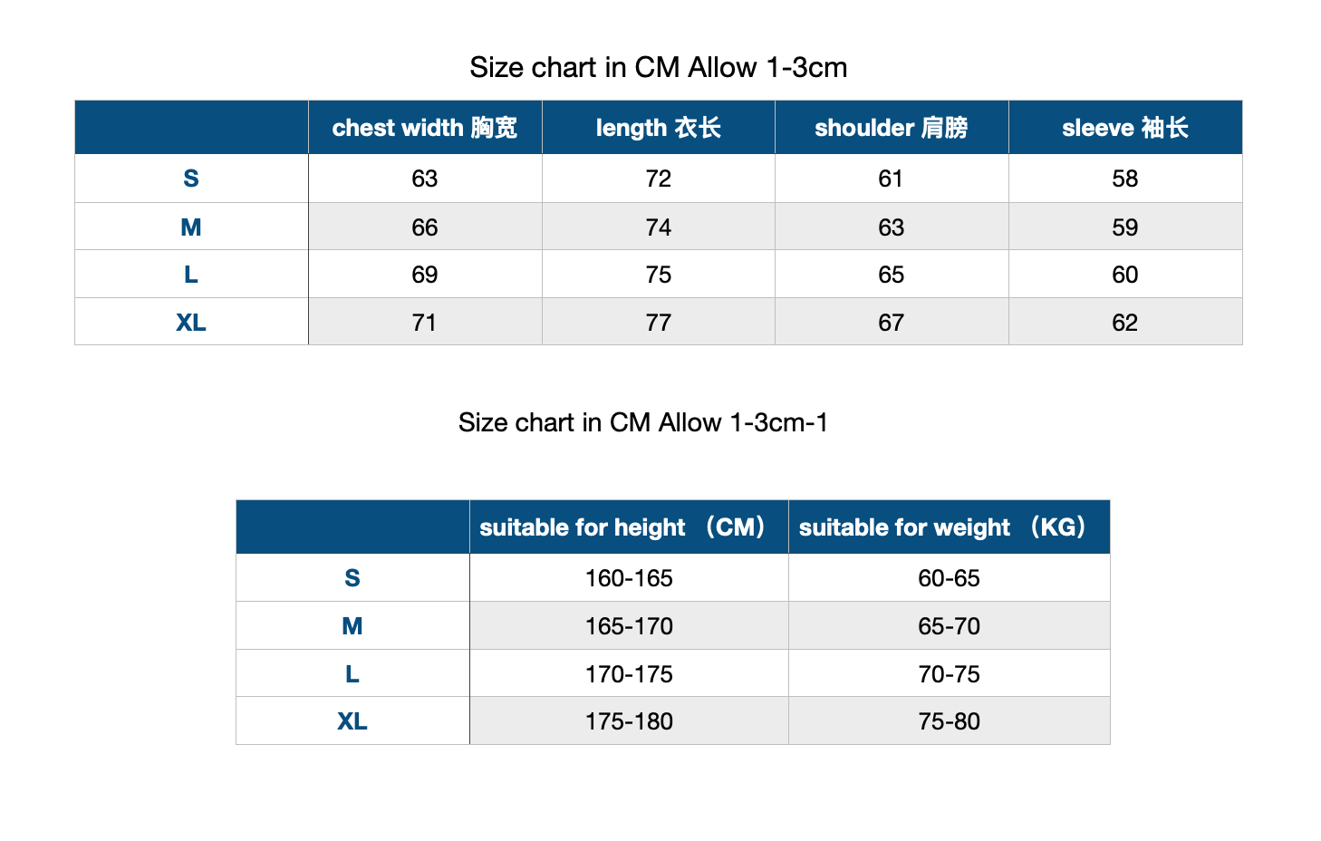Image resolution: width=1321 pixels, height=841 pixels.
Task: Select the "chest width 胸宽" column header
Action: pos(425,128)
